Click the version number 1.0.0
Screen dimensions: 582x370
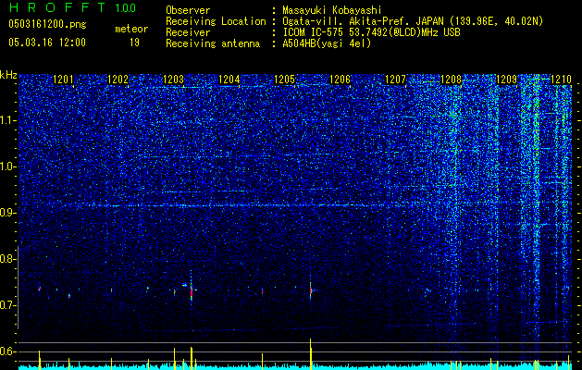click(x=126, y=7)
